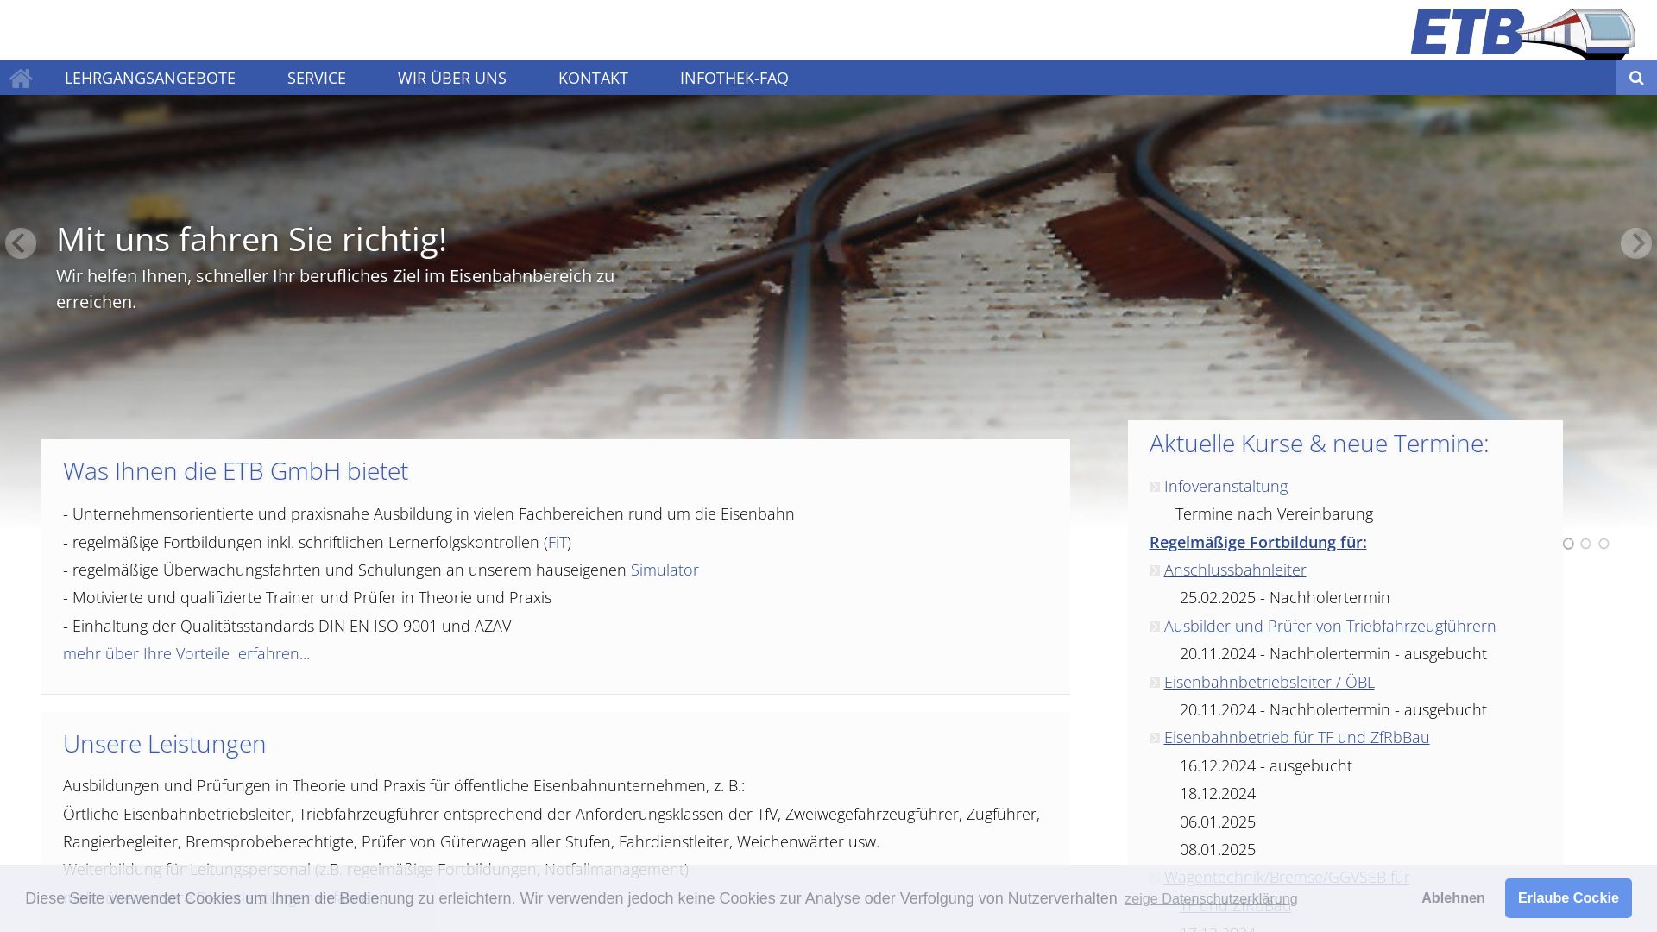Select the second slider dot
The height and width of the screenshot is (932, 1657).
tap(1585, 544)
